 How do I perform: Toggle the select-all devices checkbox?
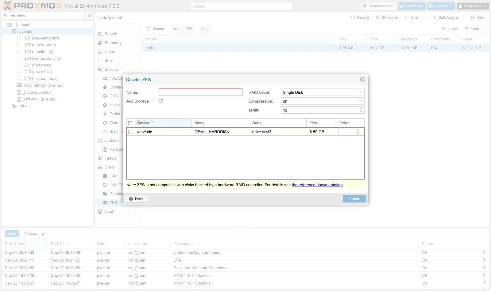130,123
